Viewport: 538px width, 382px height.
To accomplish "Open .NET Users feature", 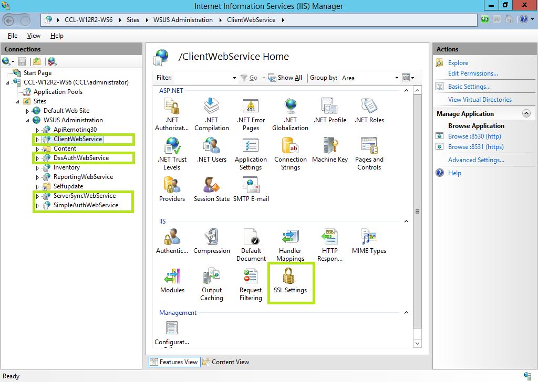I will pyautogui.click(x=212, y=150).
